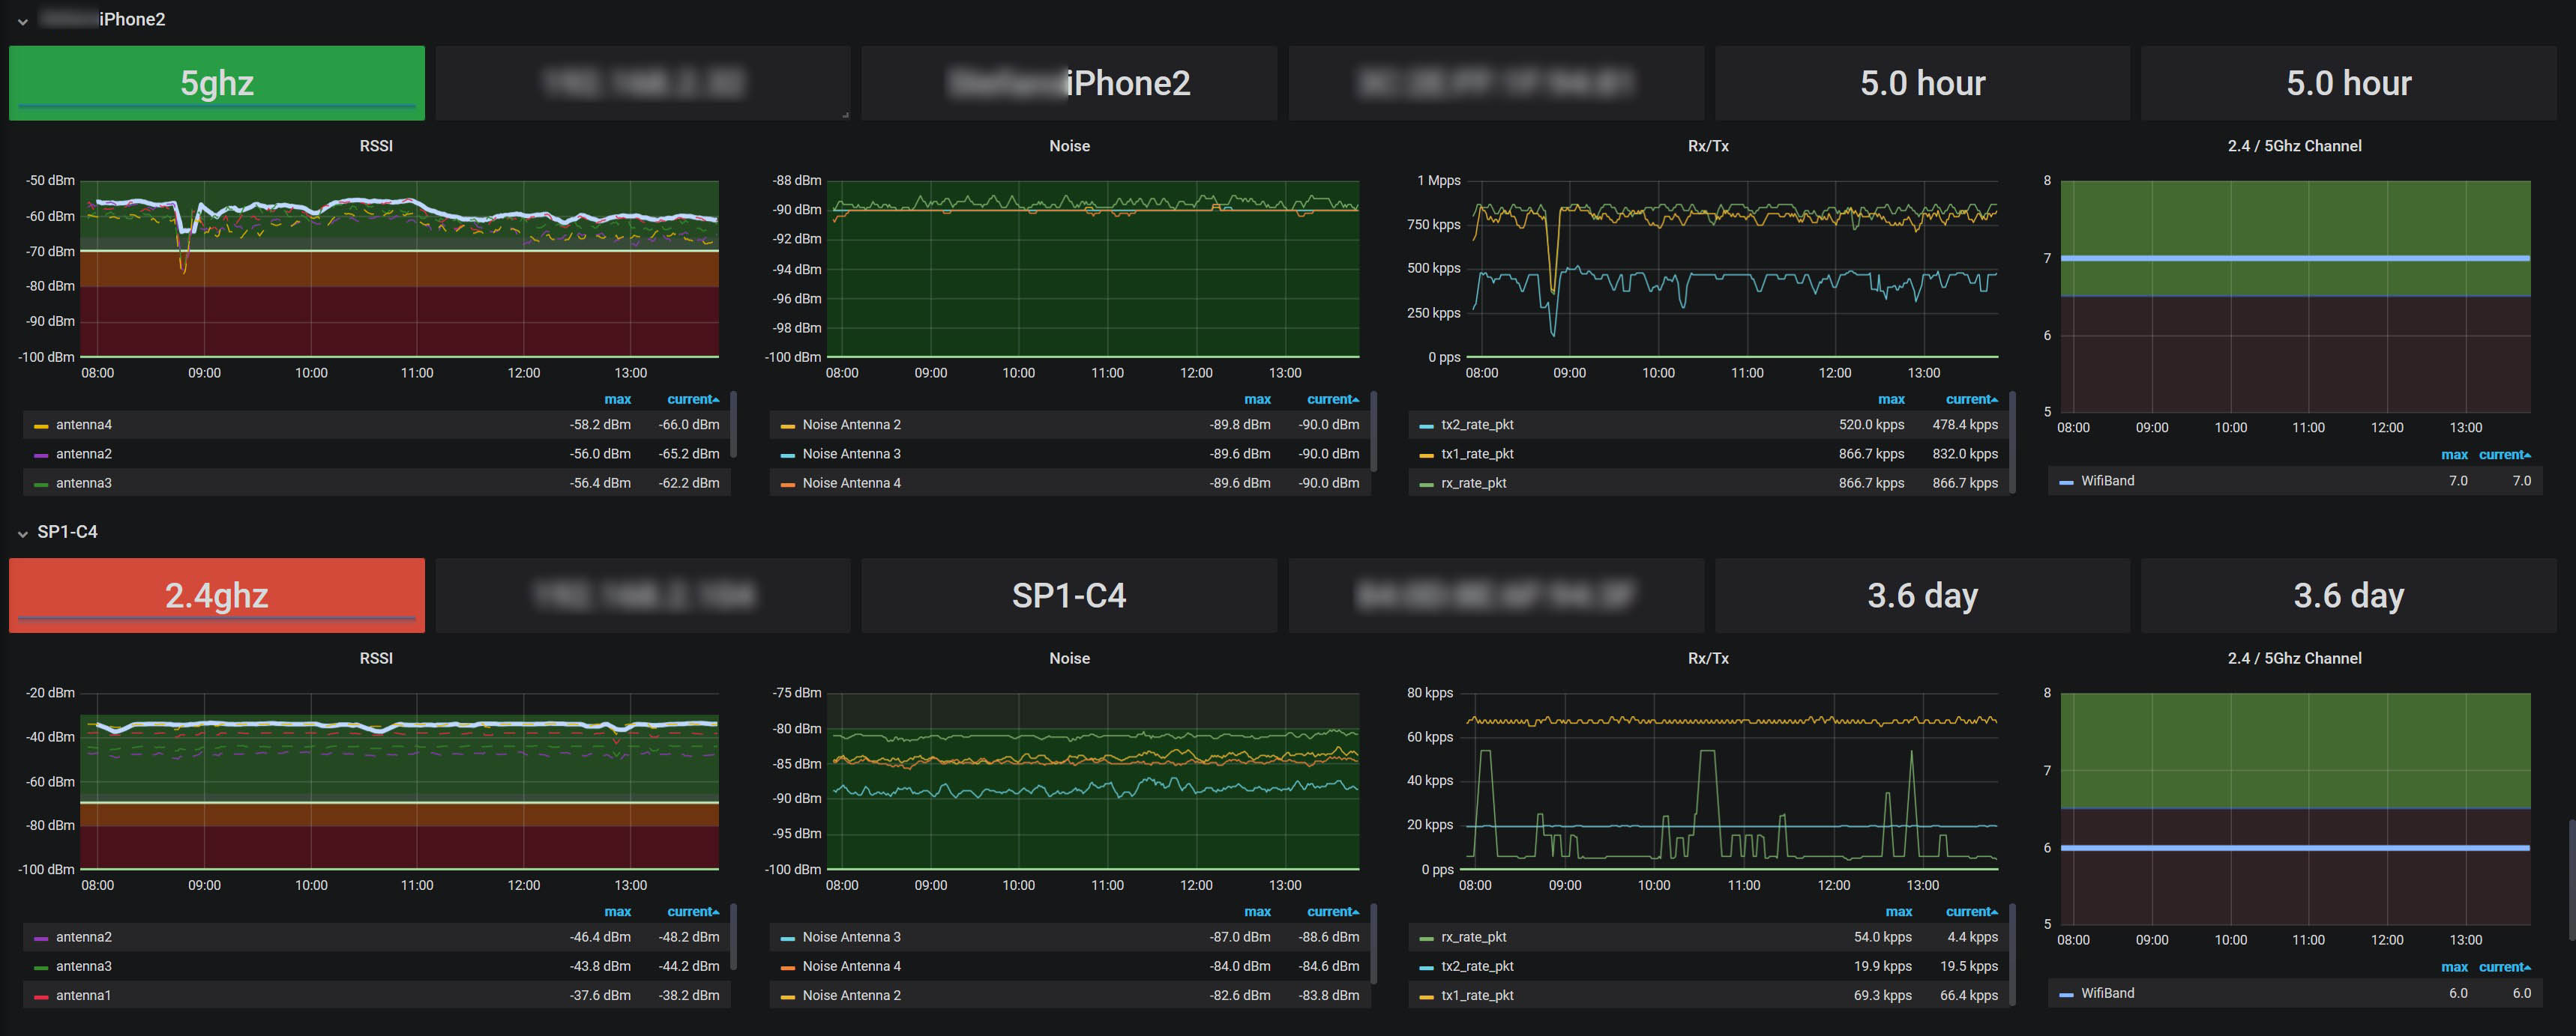Open iPhone2 Rx/Tx panel title menu

tap(1707, 146)
